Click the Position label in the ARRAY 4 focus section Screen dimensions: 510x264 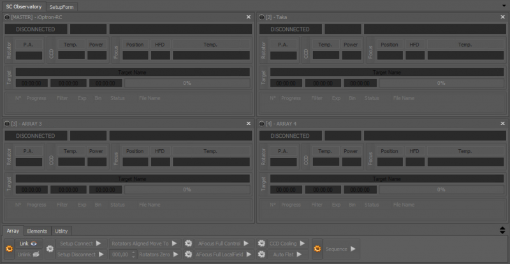(x=390, y=151)
